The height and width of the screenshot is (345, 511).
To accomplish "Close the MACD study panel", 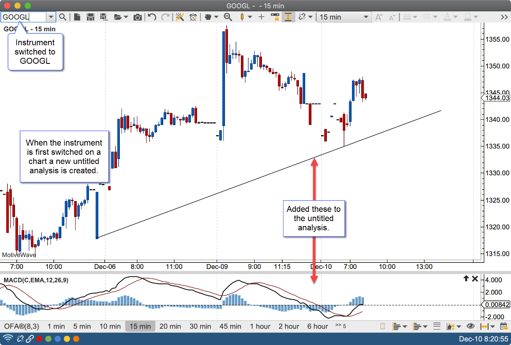I will point(475,279).
